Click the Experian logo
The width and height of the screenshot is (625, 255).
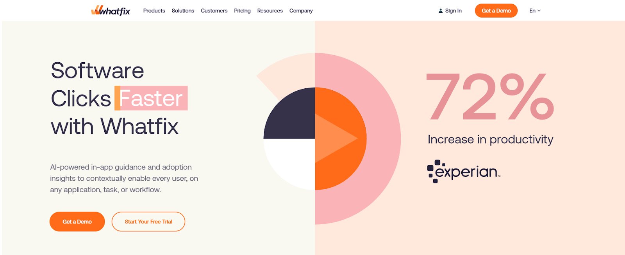point(464,171)
